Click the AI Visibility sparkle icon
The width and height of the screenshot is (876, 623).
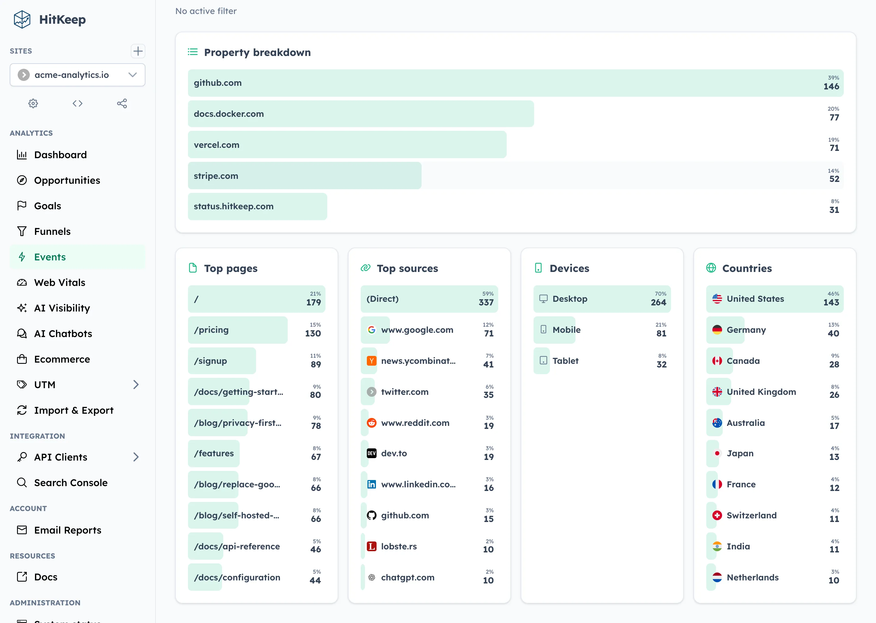(22, 308)
